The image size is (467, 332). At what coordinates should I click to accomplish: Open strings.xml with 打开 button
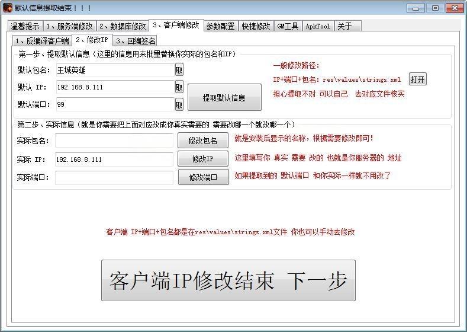pyautogui.click(x=417, y=79)
